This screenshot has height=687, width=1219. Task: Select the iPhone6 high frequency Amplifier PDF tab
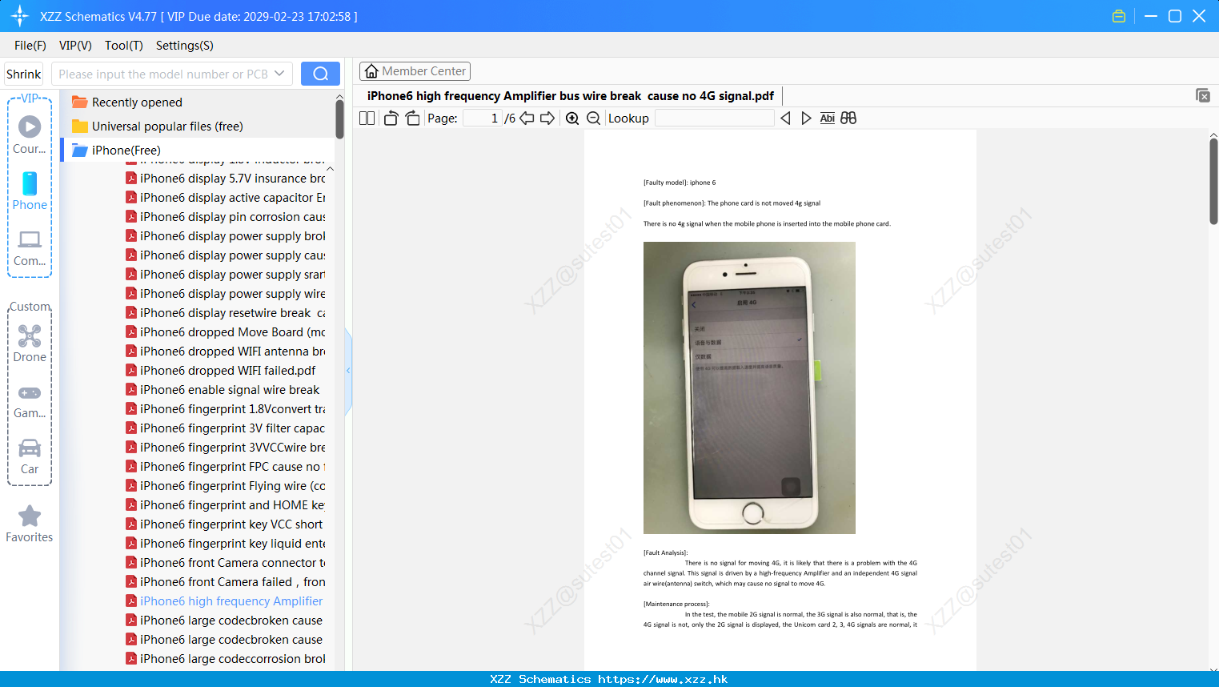coord(571,96)
